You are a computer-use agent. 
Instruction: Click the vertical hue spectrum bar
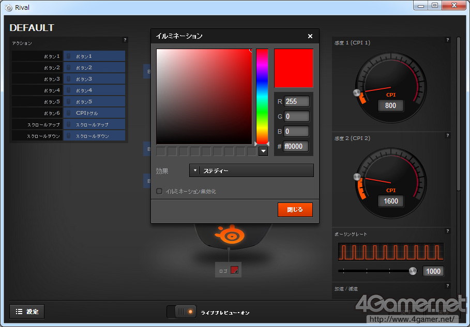point(262,96)
